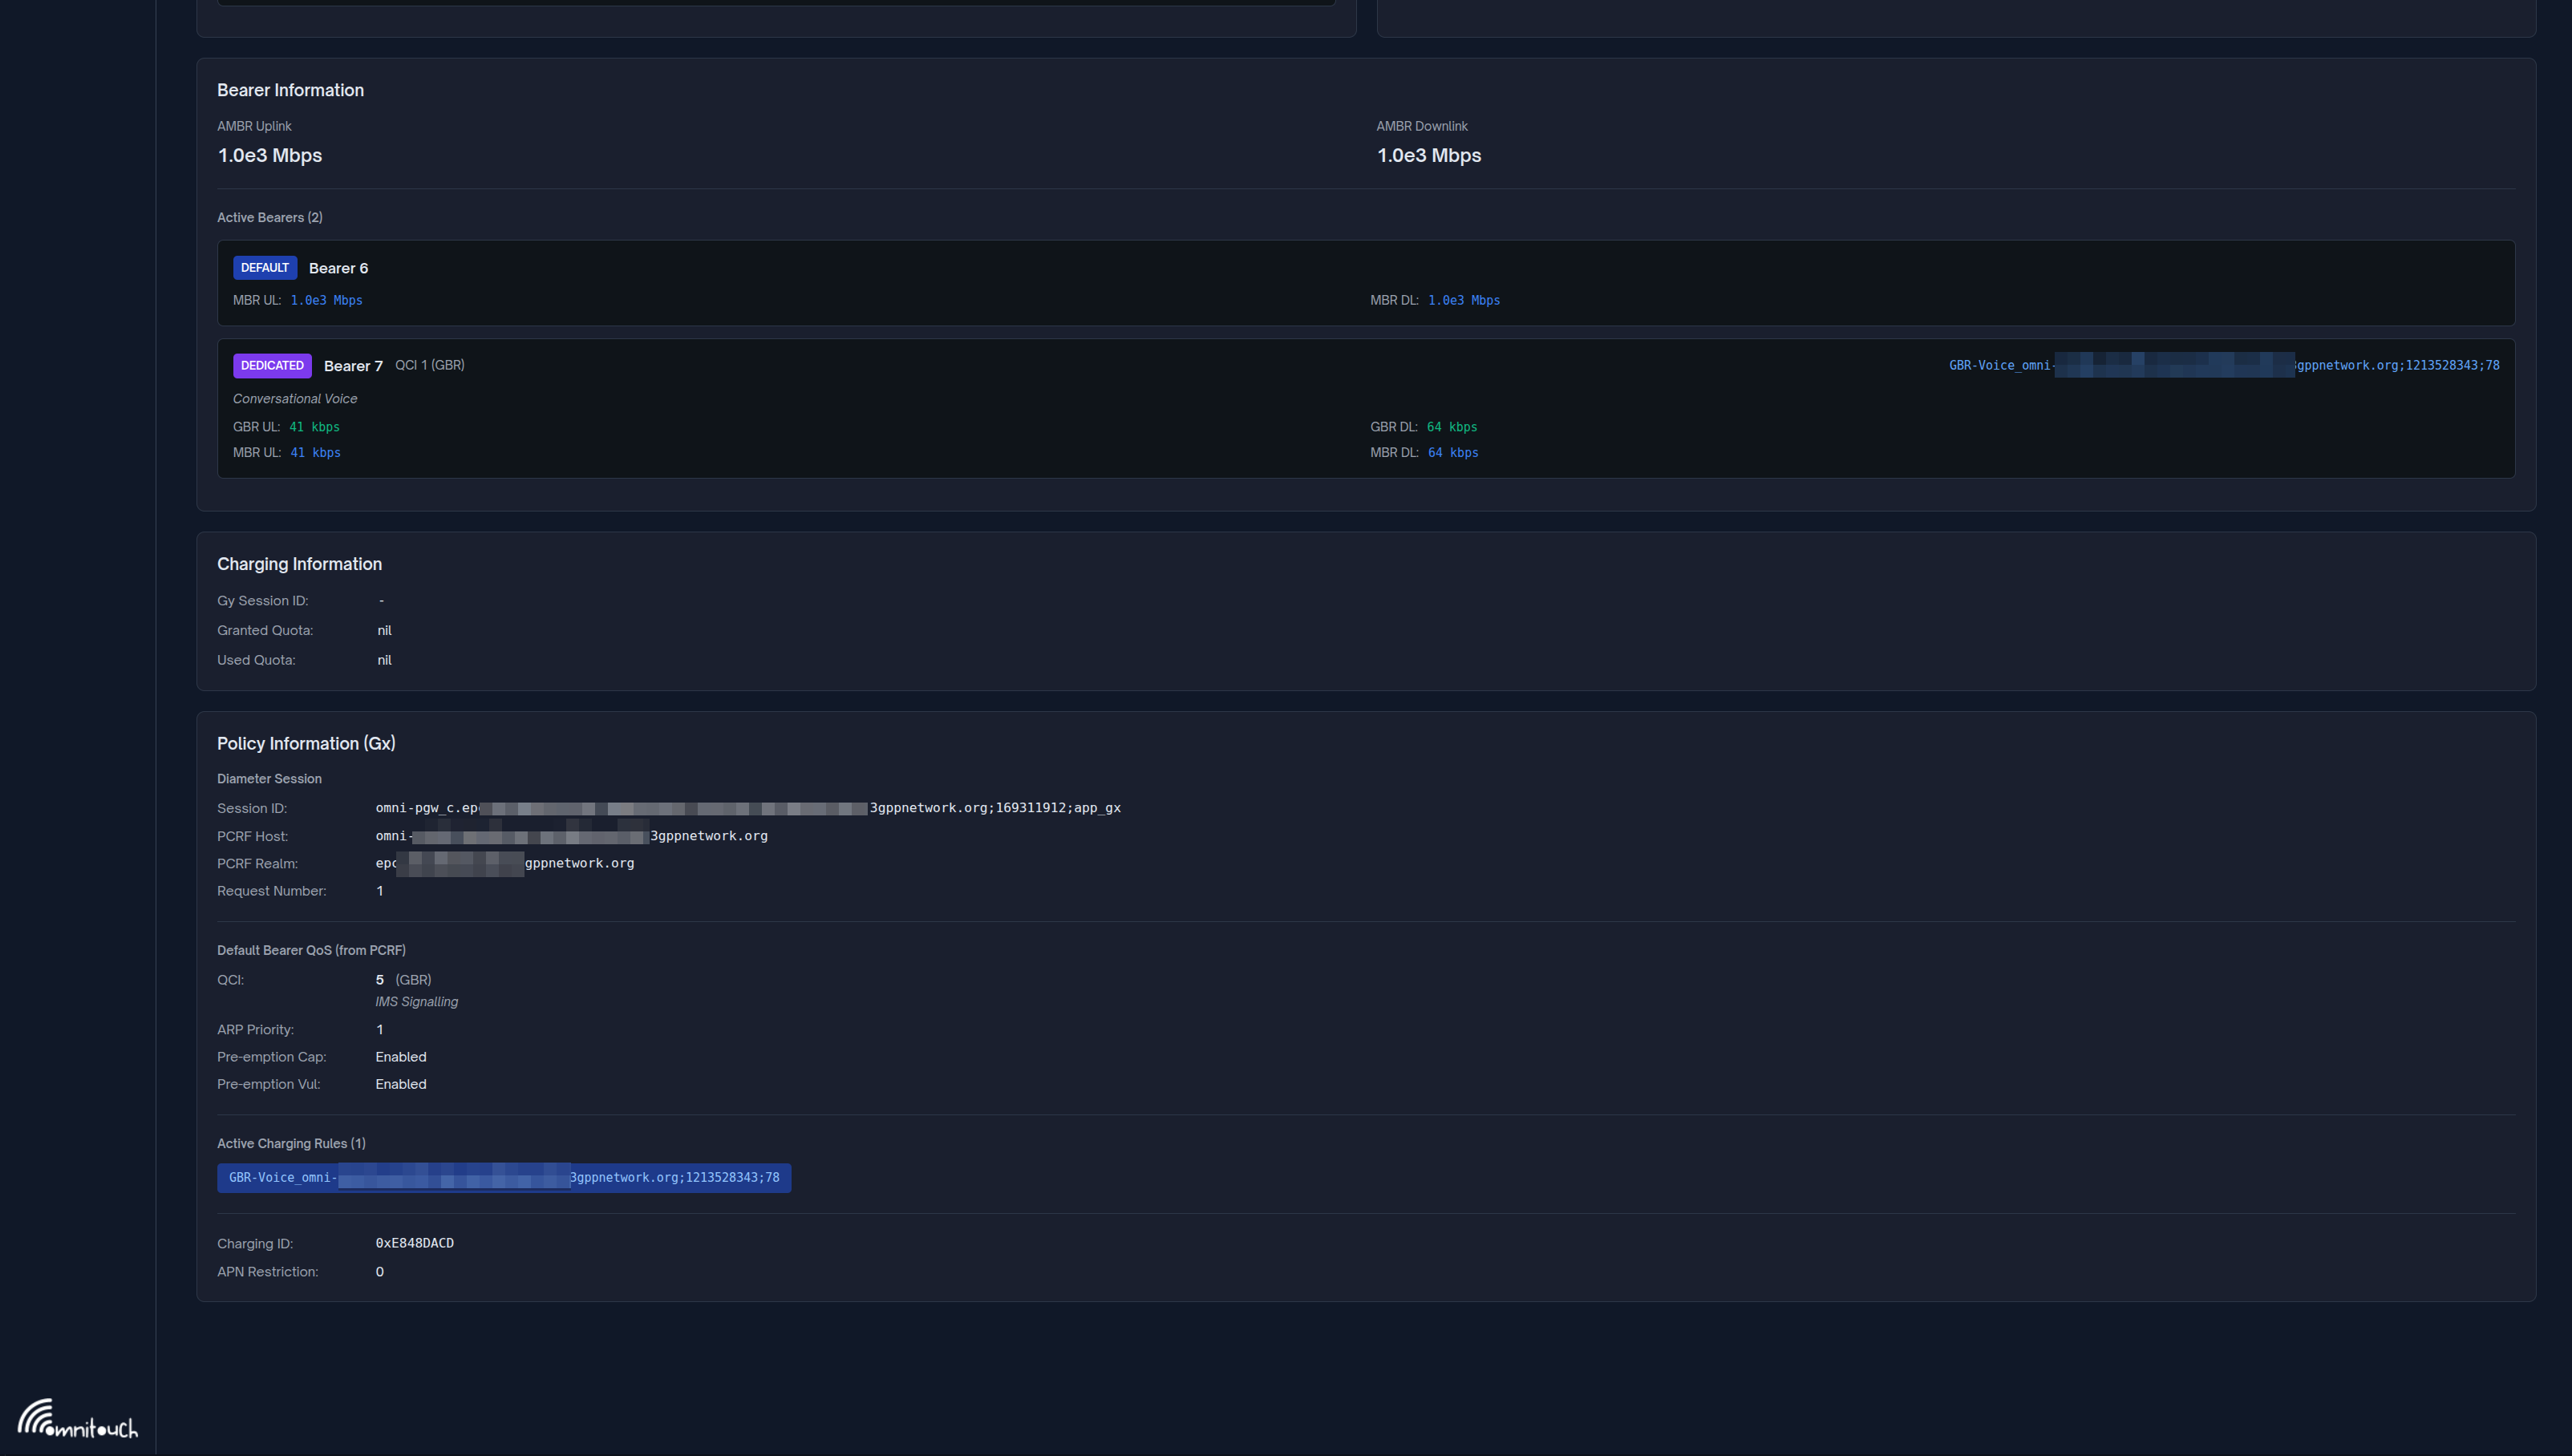Click the Charging ID 0xE848DACD value

414,1243
